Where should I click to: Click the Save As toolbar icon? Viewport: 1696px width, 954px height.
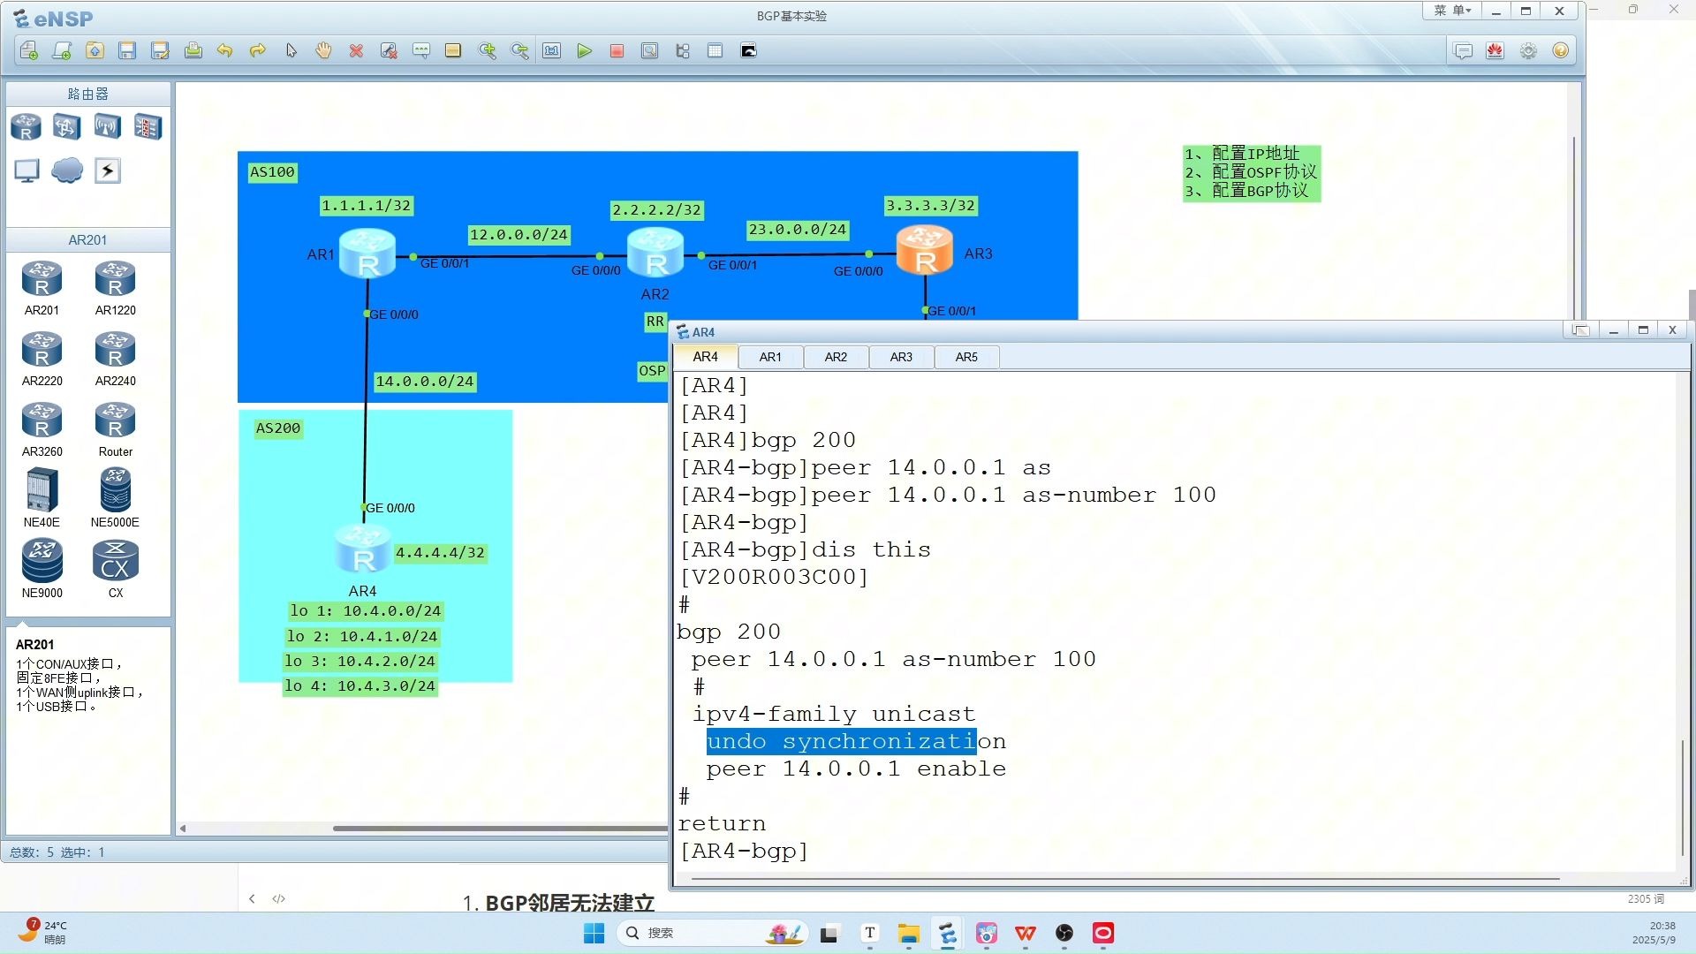160,51
